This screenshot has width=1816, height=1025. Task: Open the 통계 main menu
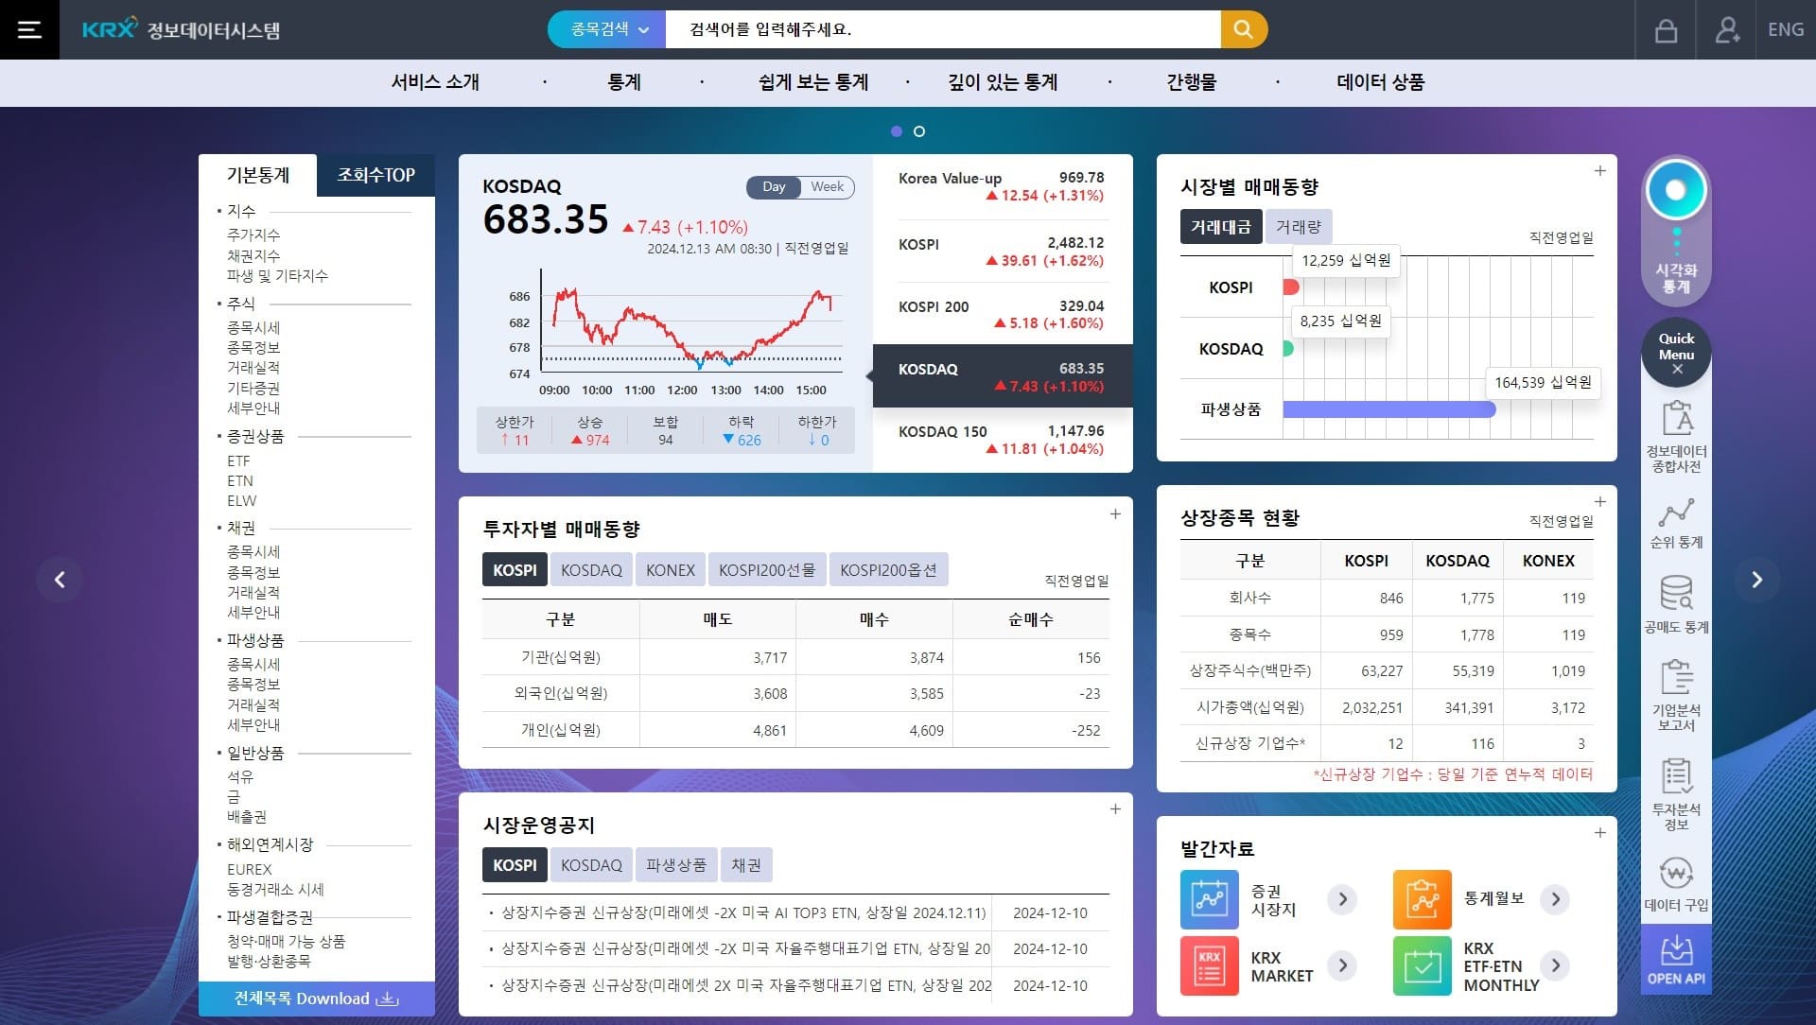624,82
